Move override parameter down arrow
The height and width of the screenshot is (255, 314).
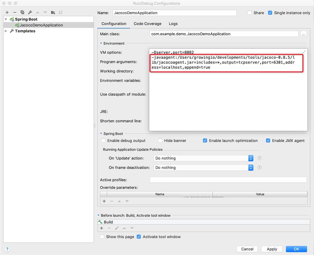127,201
